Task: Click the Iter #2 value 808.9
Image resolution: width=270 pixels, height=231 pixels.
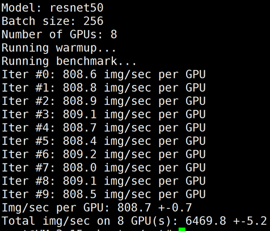Action: point(79,101)
